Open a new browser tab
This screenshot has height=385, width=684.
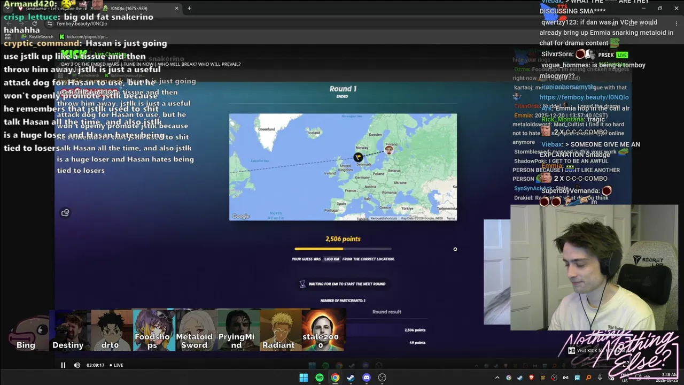pos(189,9)
